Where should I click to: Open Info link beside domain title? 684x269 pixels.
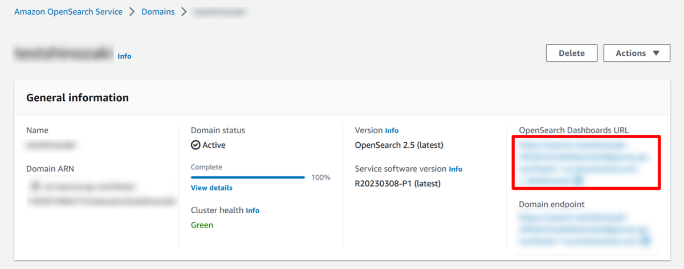124,56
